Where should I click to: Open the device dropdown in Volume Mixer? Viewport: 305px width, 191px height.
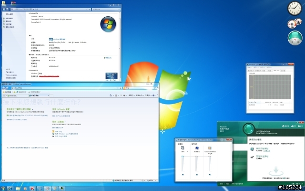click(x=188, y=151)
